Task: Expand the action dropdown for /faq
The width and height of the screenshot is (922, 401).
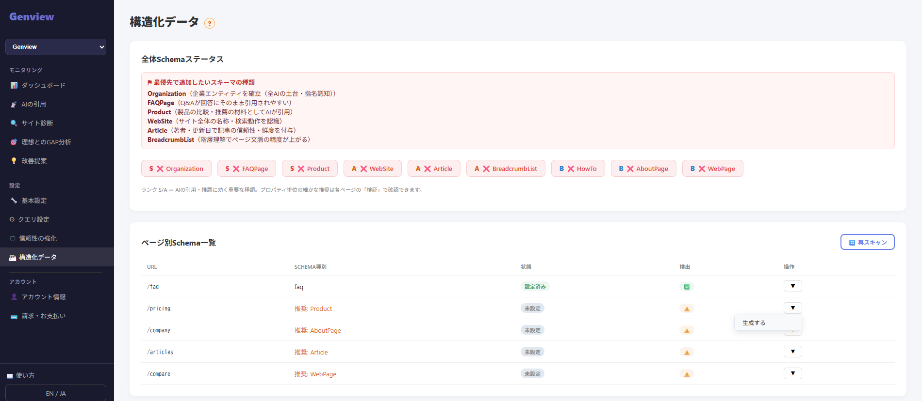Action: coord(792,286)
